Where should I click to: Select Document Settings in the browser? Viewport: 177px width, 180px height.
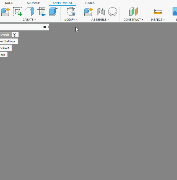(x=8, y=41)
